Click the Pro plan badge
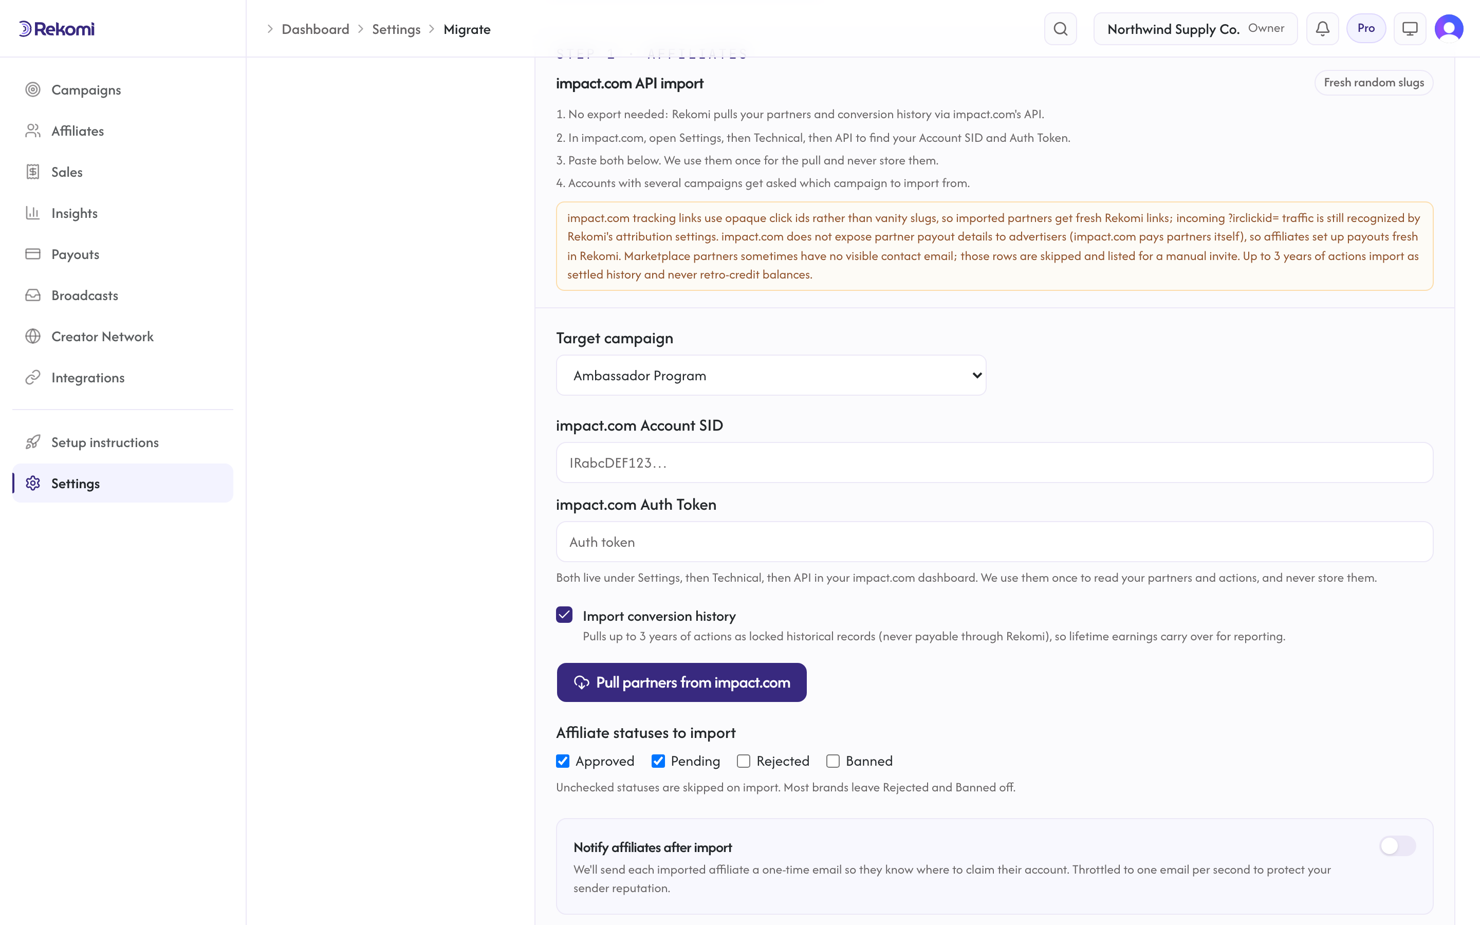The width and height of the screenshot is (1480, 925). pos(1365,28)
